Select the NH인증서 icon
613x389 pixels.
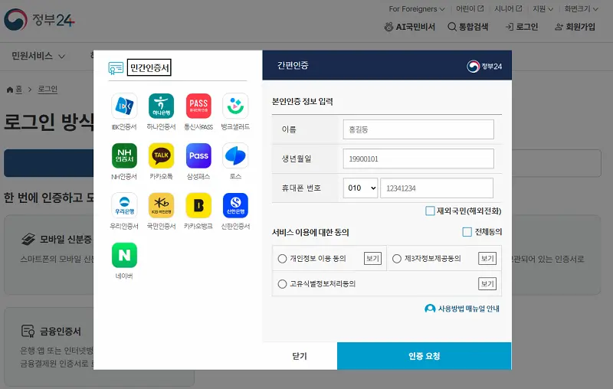pyautogui.click(x=124, y=155)
